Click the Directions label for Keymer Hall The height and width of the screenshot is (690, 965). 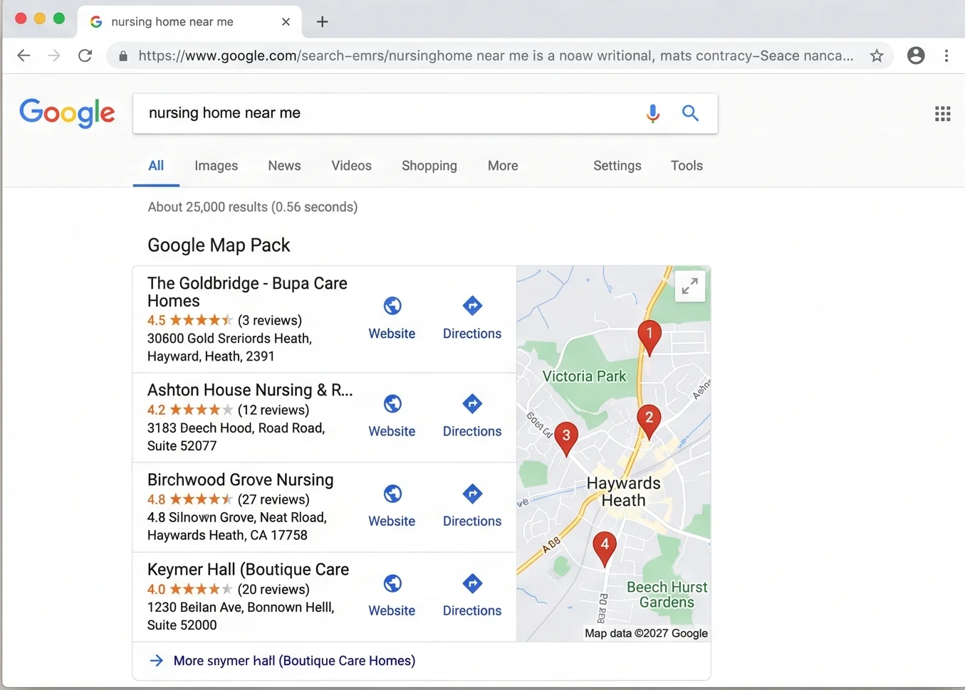coord(472,610)
